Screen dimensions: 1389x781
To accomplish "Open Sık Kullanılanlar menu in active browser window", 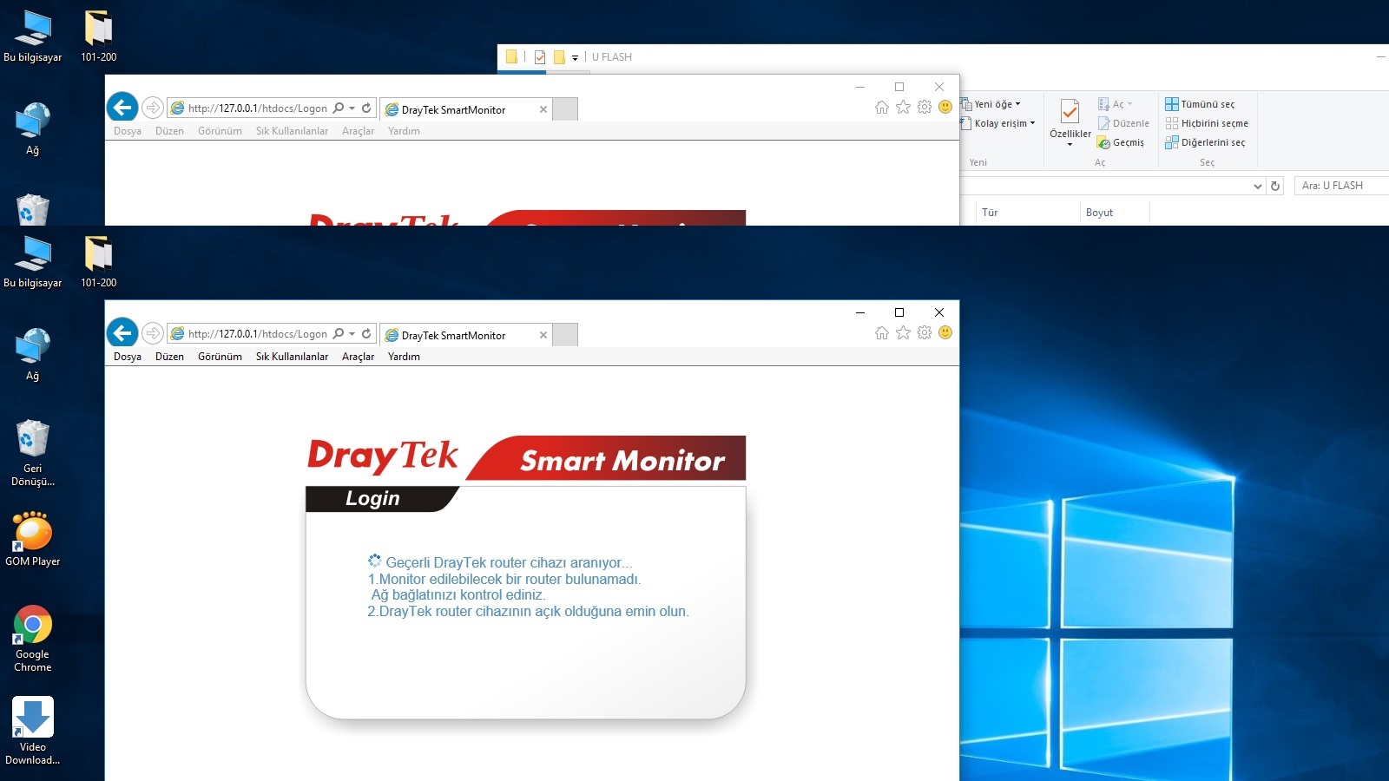I will (x=292, y=357).
